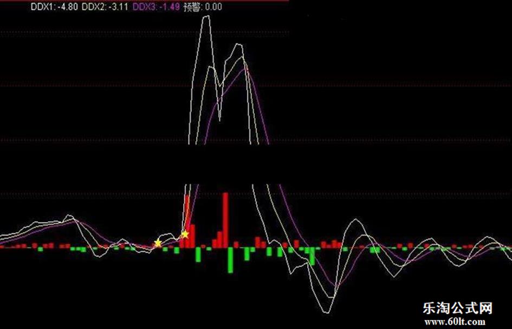Viewport: 512px width, 329px height.
Task: Click the right yellow star signal marker
Action: tap(185, 234)
